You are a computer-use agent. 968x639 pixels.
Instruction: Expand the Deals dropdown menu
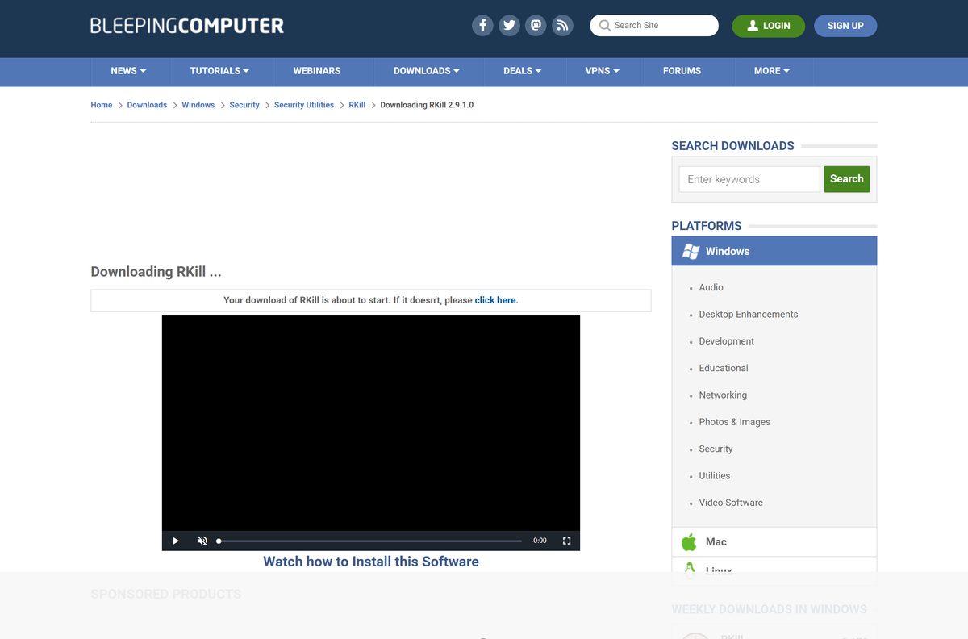tap(523, 71)
